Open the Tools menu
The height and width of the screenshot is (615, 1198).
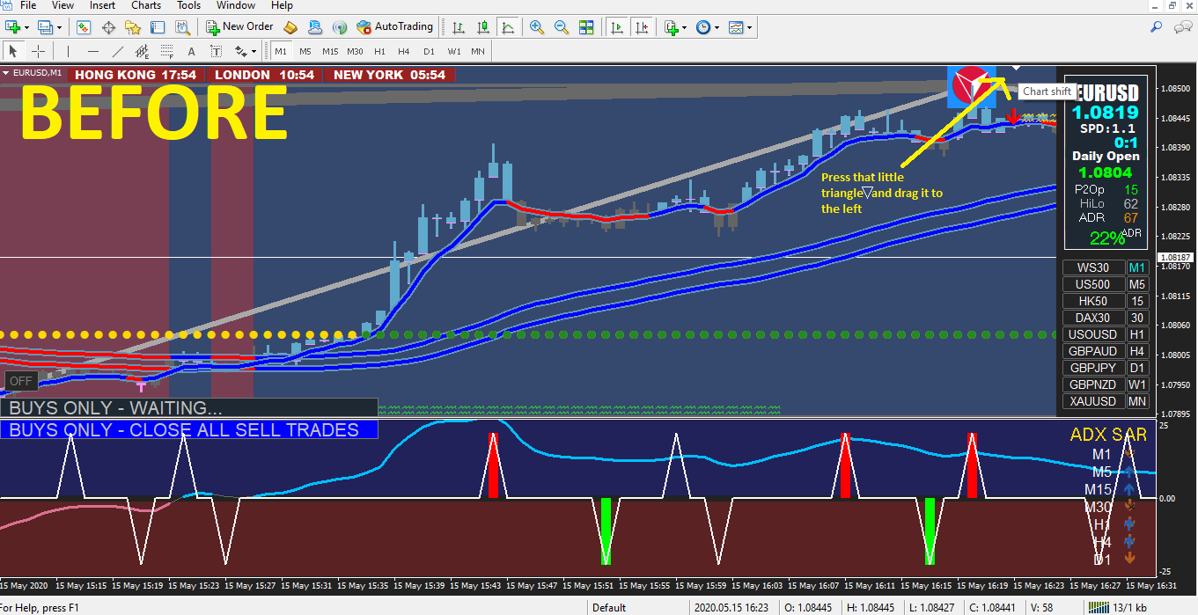(189, 5)
